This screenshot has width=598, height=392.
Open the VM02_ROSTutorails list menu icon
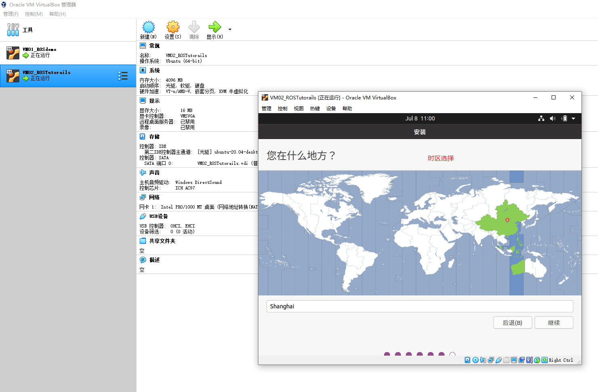pyautogui.click(x=123, y=76)
